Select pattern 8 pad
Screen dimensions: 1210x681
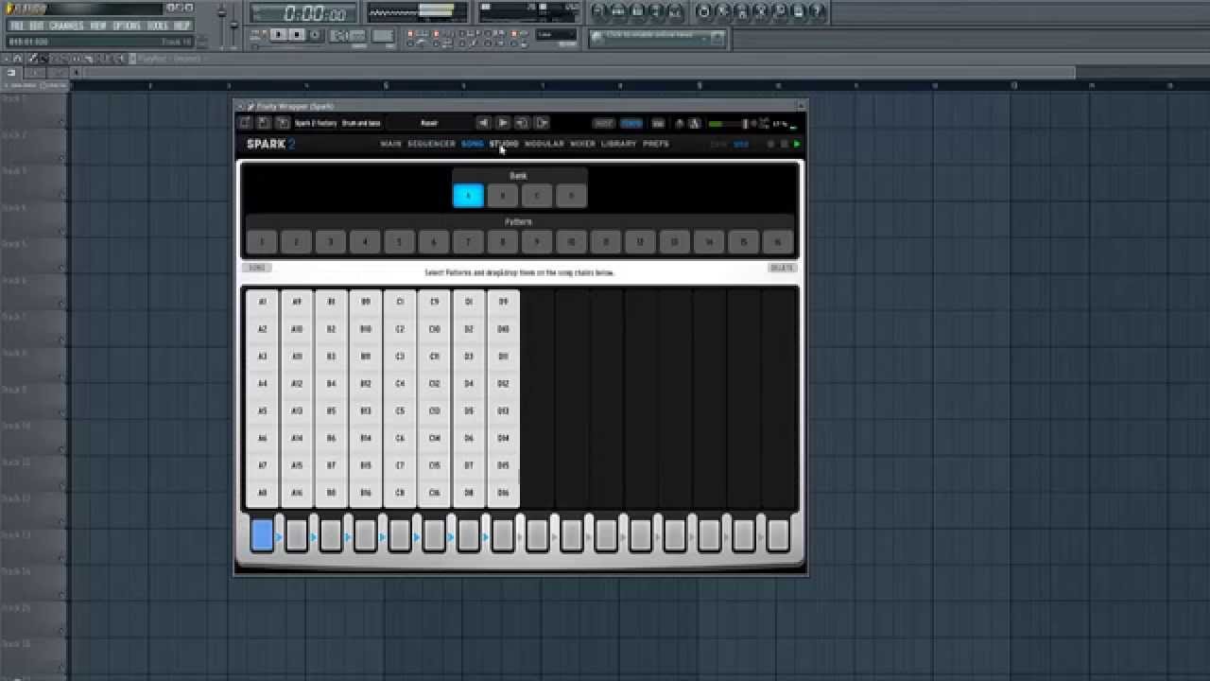[x=502, y=241]
